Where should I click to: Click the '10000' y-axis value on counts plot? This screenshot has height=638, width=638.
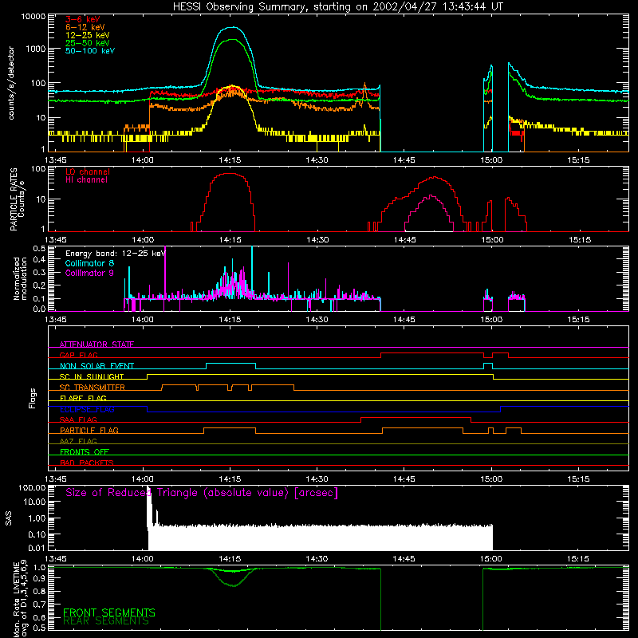[x=33, y=16]
